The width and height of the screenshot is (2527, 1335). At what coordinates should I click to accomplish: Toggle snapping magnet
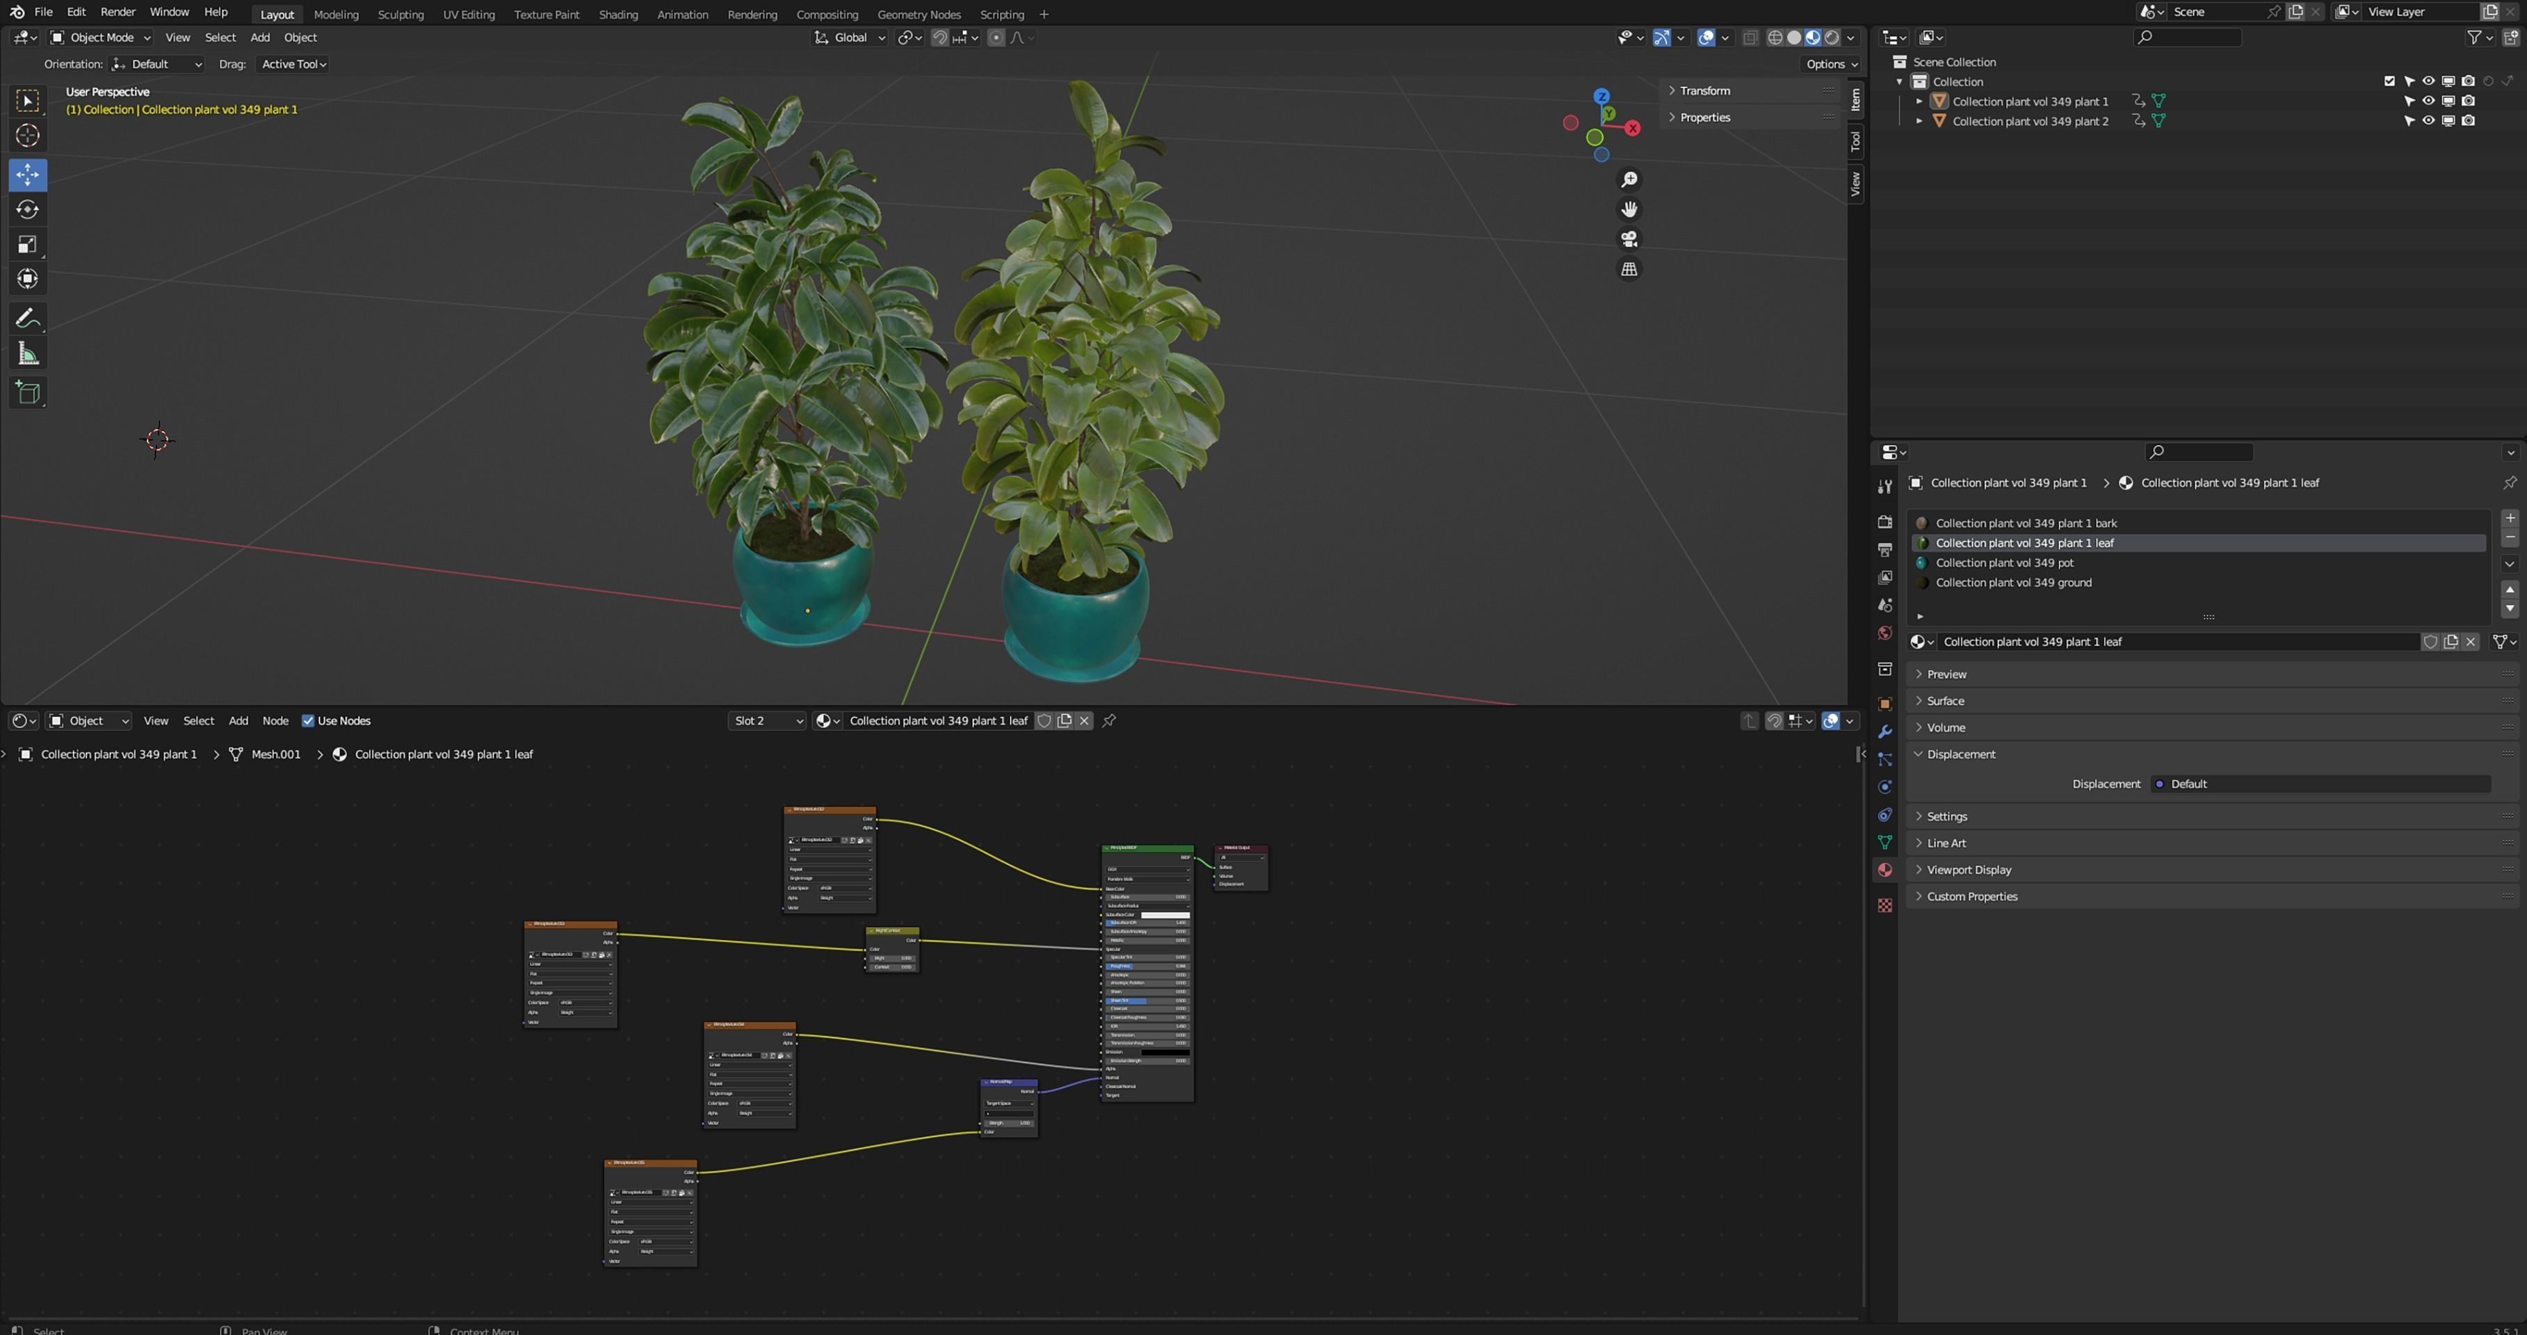tap(939, 38)
